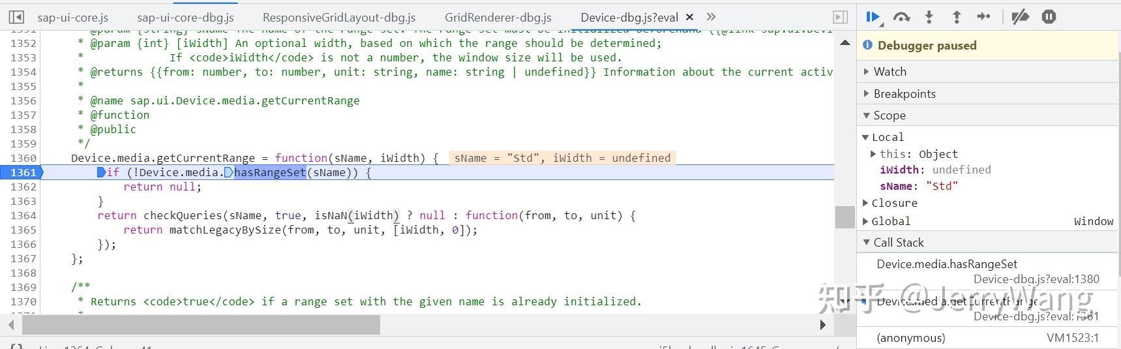Click Device-dbg.js?eval:1380 location link
This screenshot has width=1121, height=349.
(x=1036, y=279)
